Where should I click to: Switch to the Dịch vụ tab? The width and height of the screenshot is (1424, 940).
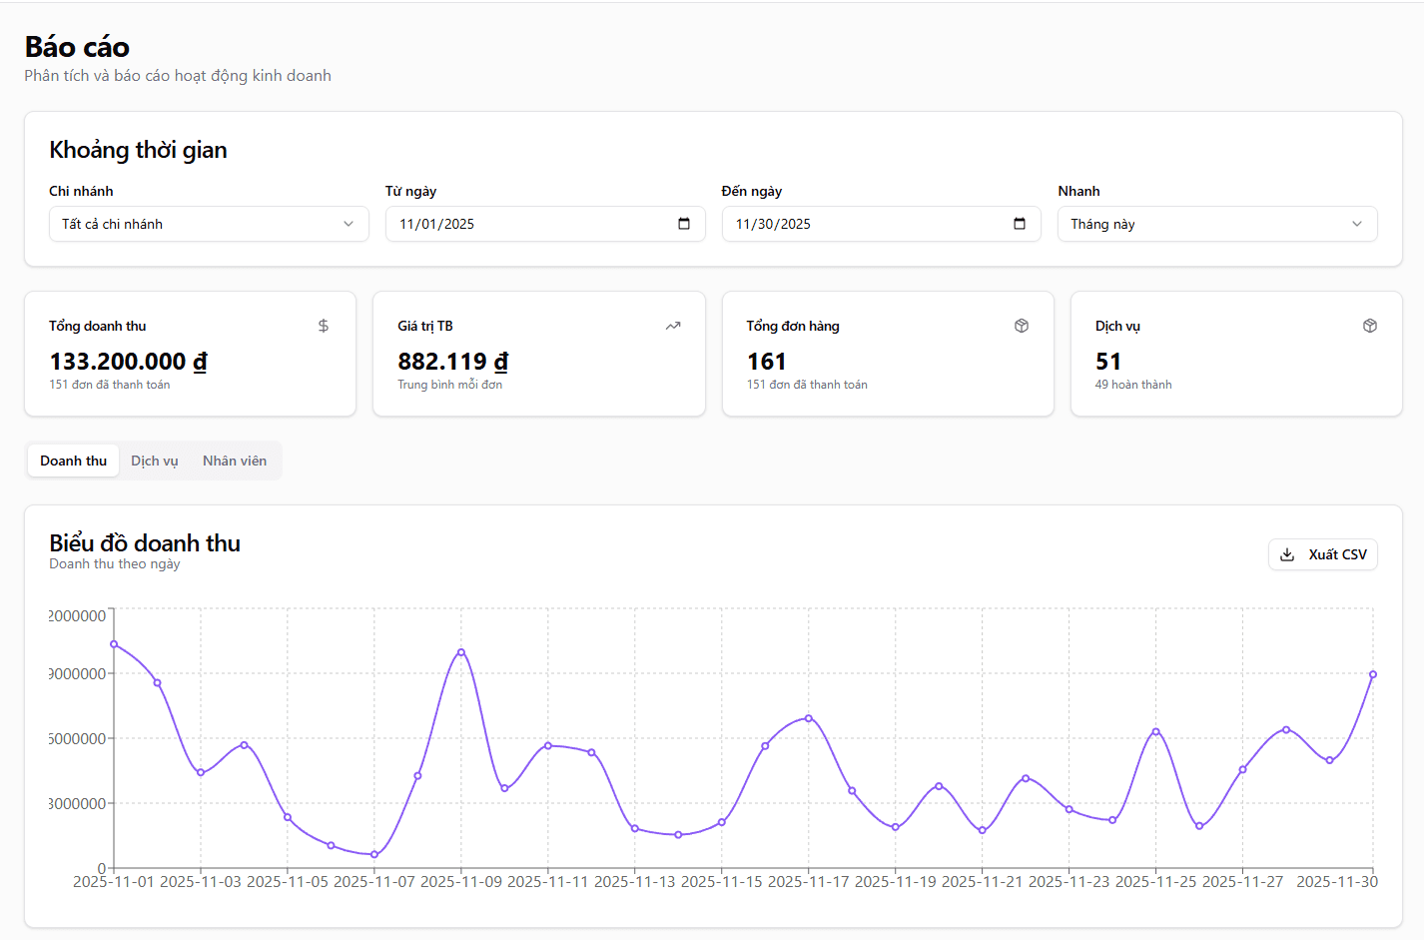tap(155, 461)
